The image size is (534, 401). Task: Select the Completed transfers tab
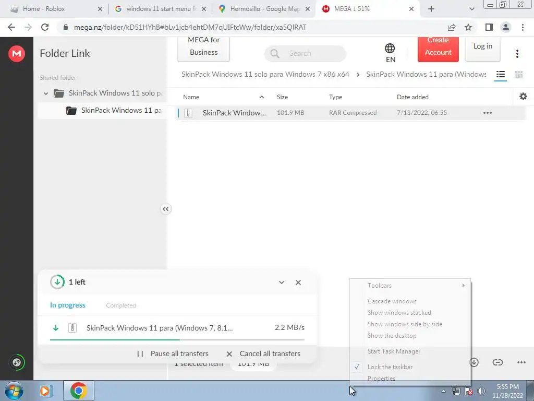click(121, 305)
